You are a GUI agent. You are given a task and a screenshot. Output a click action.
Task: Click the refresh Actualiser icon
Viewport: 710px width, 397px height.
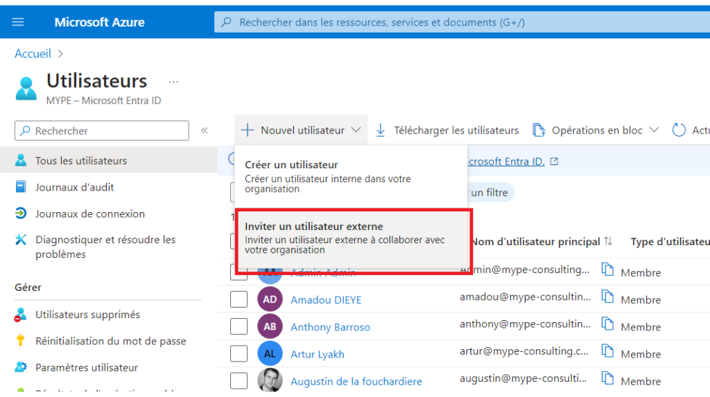(679, 130)
